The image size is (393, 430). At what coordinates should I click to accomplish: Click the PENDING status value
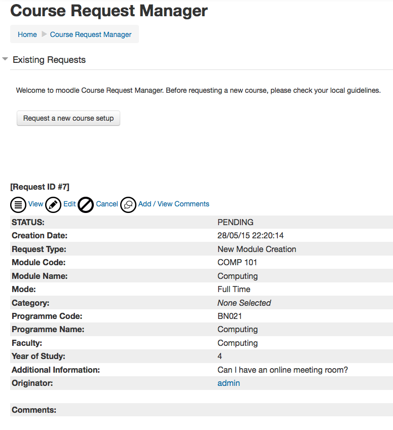point(235,223)
